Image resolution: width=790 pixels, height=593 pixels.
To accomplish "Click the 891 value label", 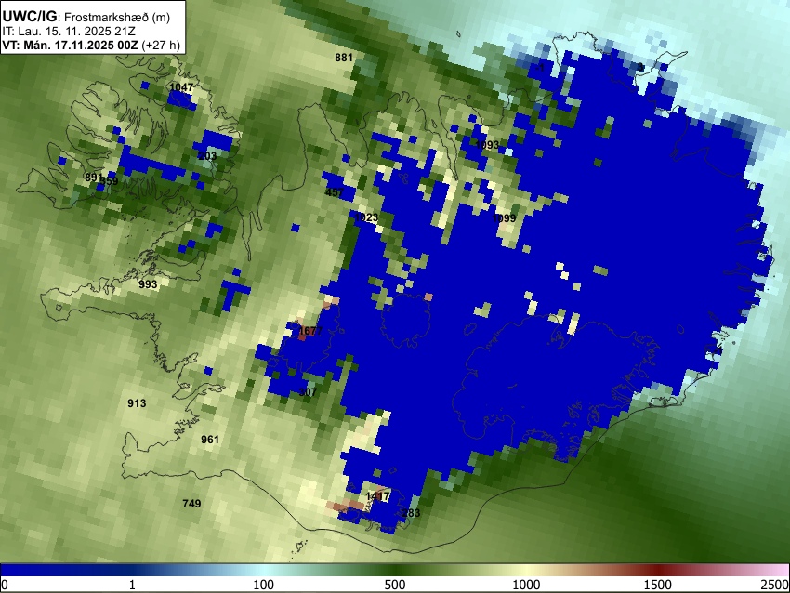I will pyautogui.click(x=94, y=178).
